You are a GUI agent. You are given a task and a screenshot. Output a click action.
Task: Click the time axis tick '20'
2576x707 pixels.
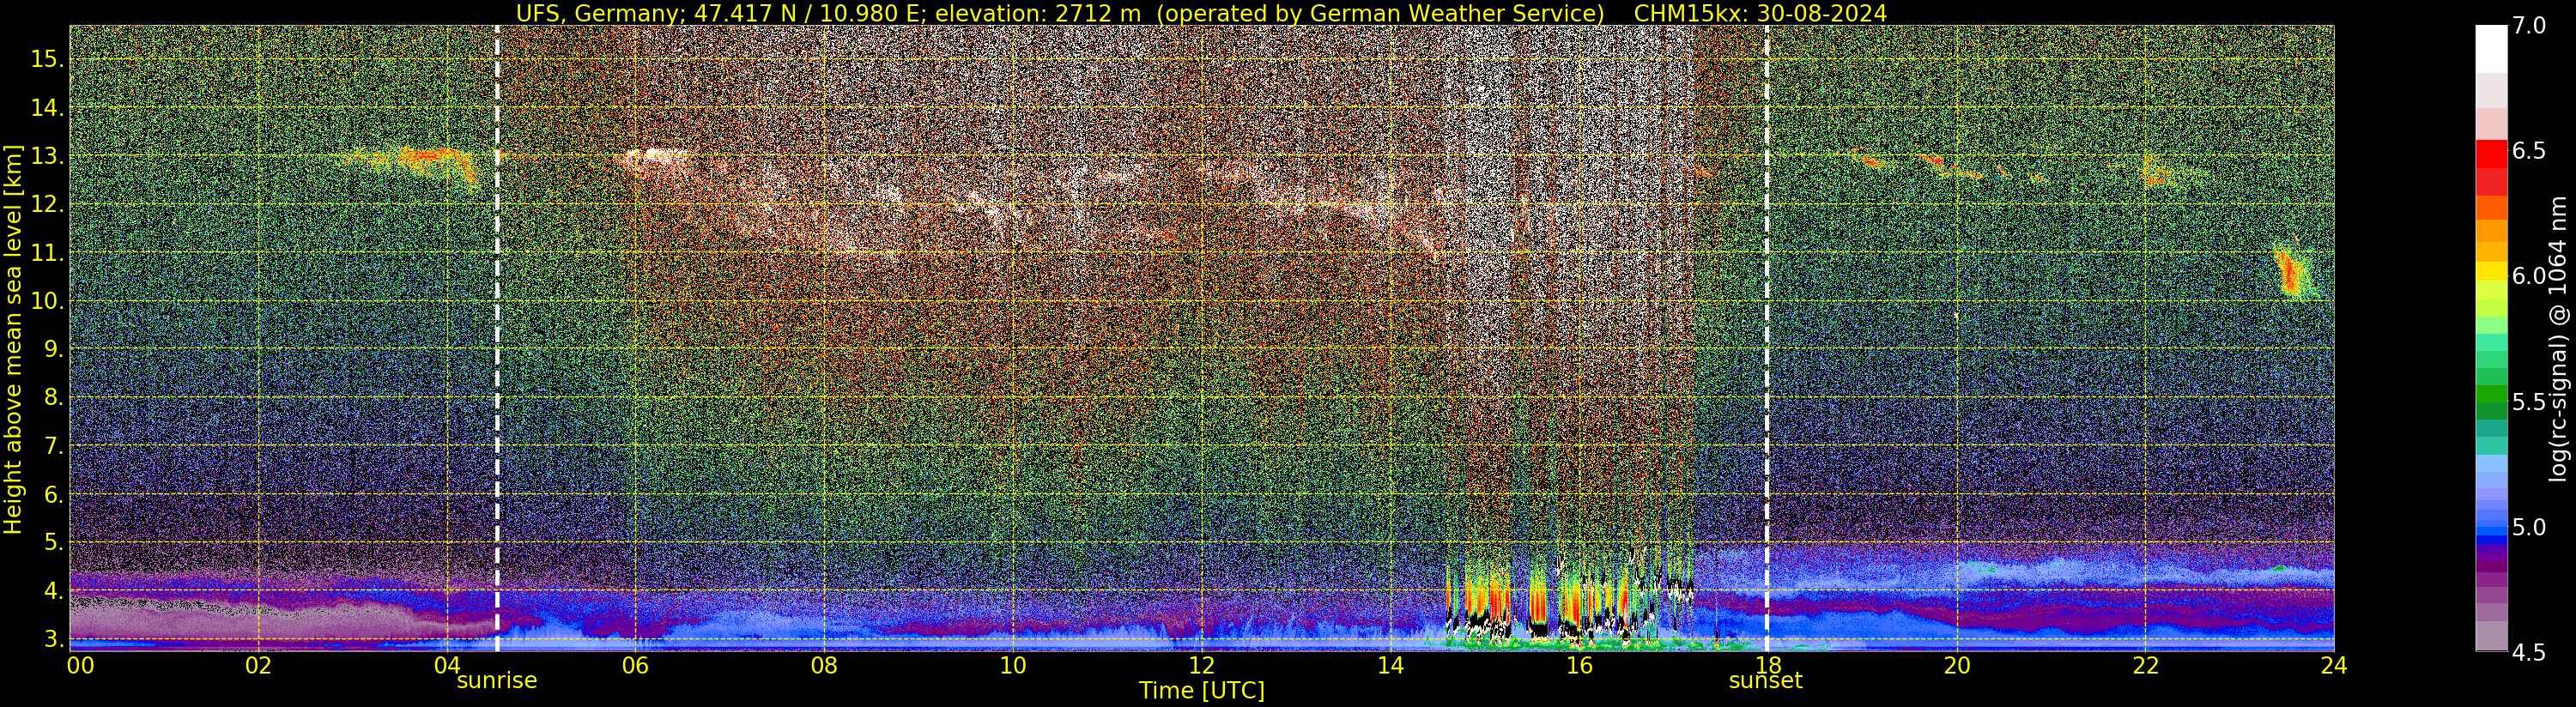1956,665
